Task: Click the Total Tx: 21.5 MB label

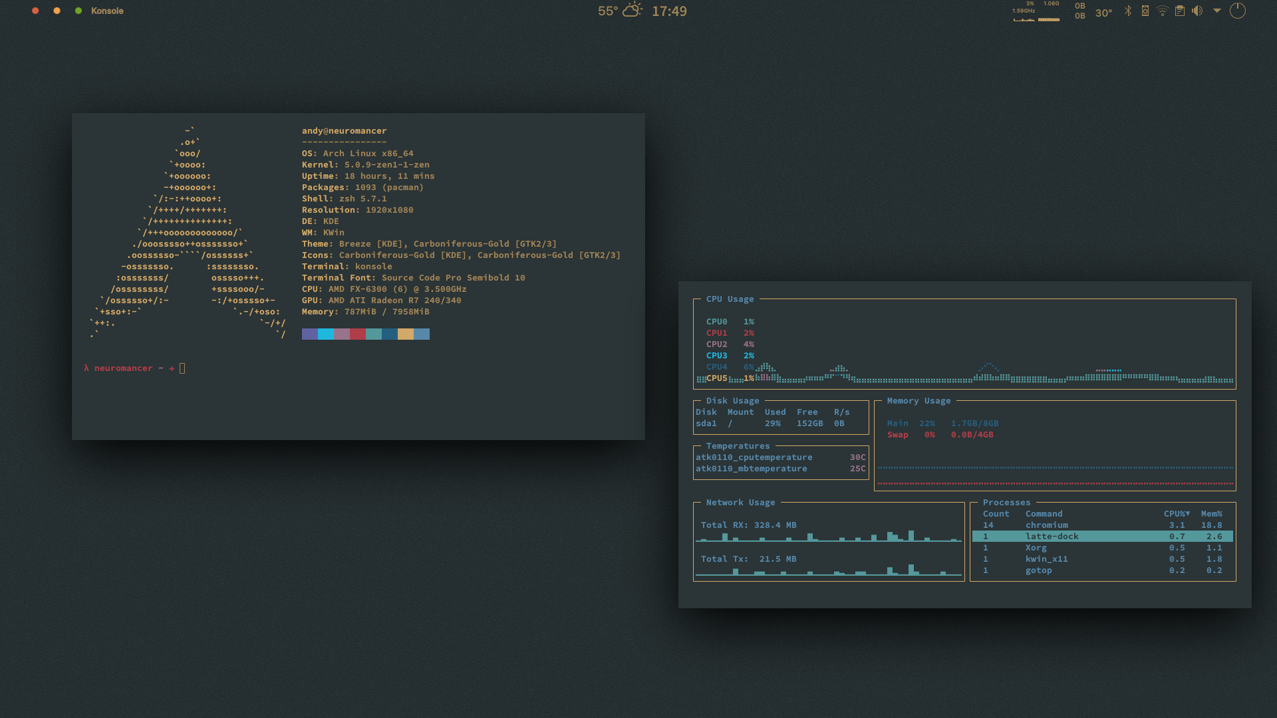Action: [x=749, y=559]
